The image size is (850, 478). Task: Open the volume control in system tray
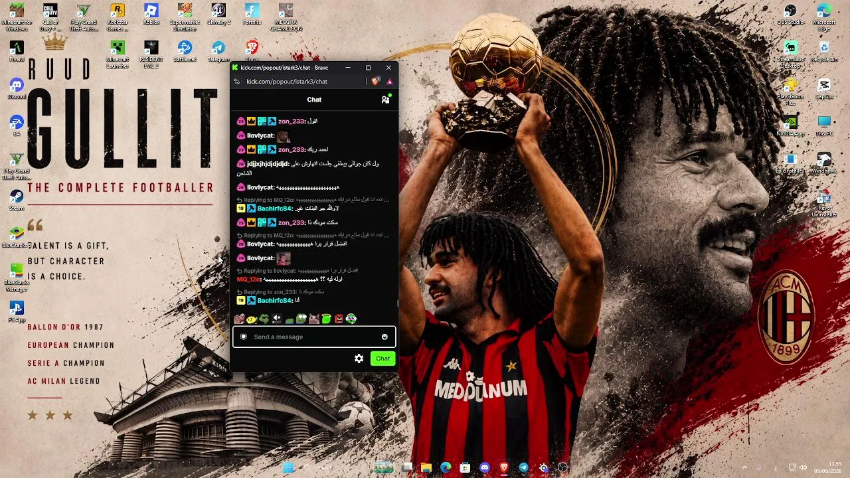[803, 467]
